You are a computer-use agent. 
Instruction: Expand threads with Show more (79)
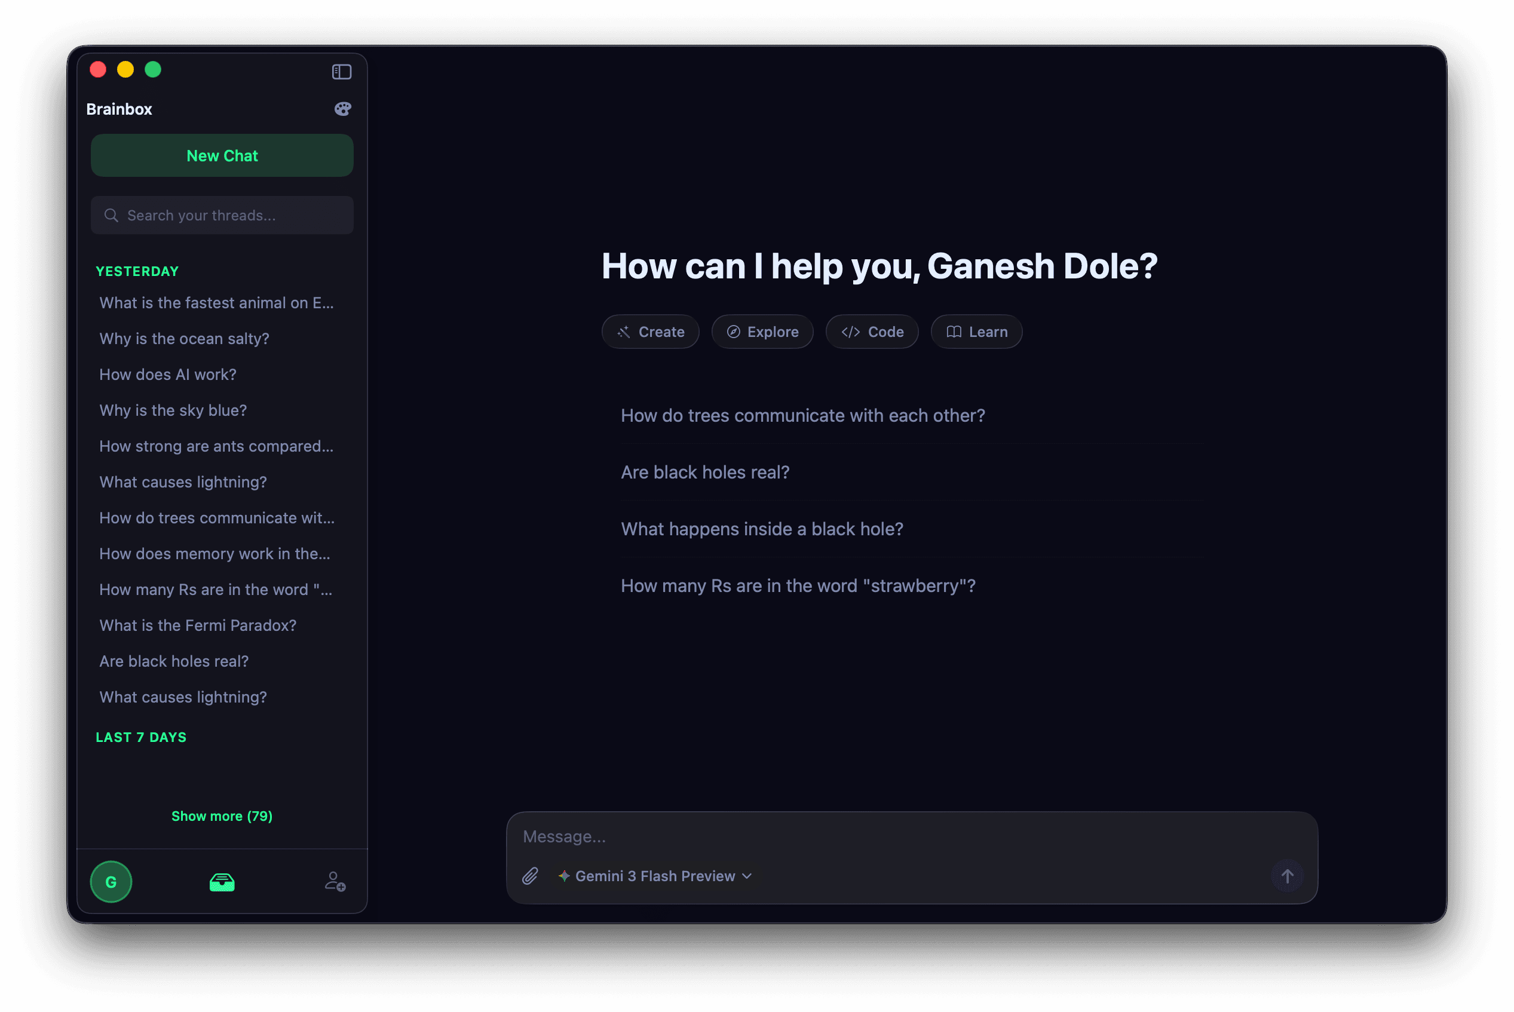(222, 816)
